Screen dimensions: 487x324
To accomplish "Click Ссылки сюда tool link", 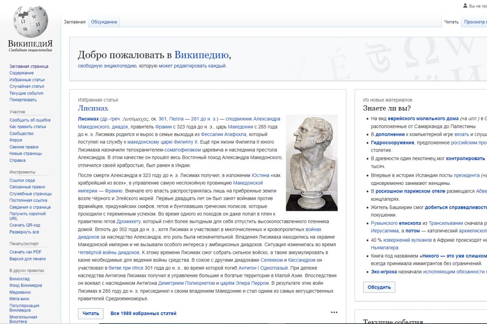I will [x=22, y=180].
